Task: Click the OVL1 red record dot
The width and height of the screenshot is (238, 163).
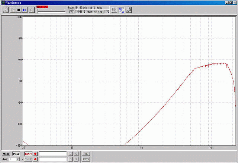Action: 36,154
